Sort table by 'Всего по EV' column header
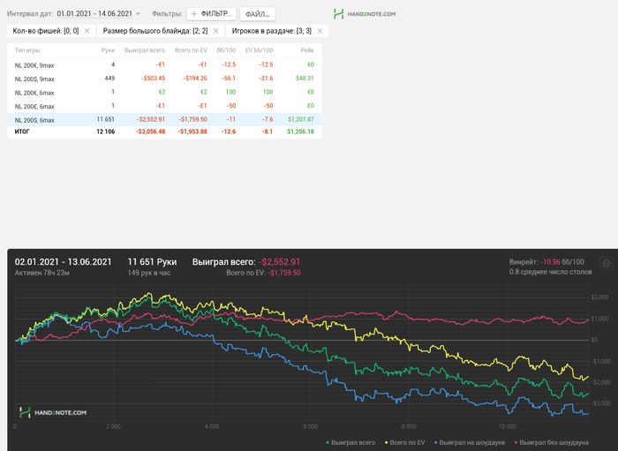This screenshot has width=618, height=451. 191,50
